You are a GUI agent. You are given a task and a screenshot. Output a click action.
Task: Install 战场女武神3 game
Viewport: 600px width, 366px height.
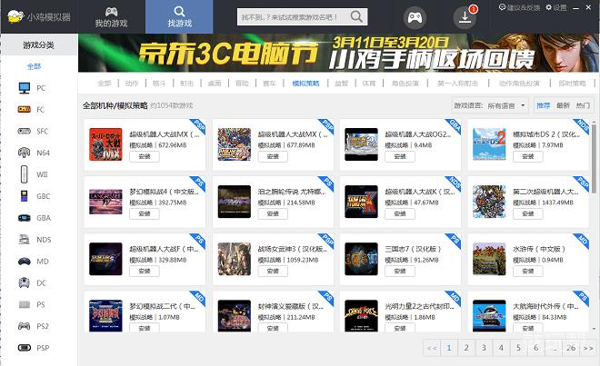tap(273, 272)
